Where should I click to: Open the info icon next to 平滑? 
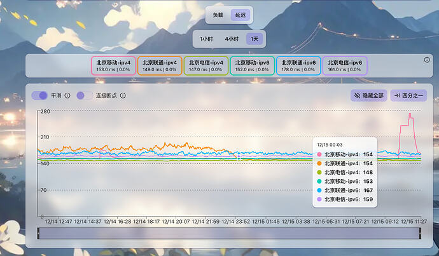coord(67,95)
